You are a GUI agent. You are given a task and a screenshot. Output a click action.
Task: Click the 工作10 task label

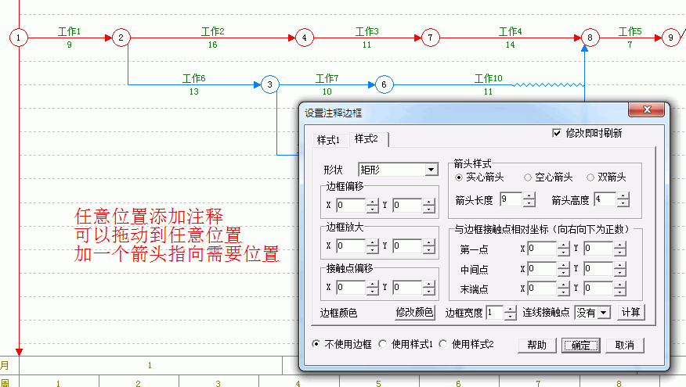point(489,78)
